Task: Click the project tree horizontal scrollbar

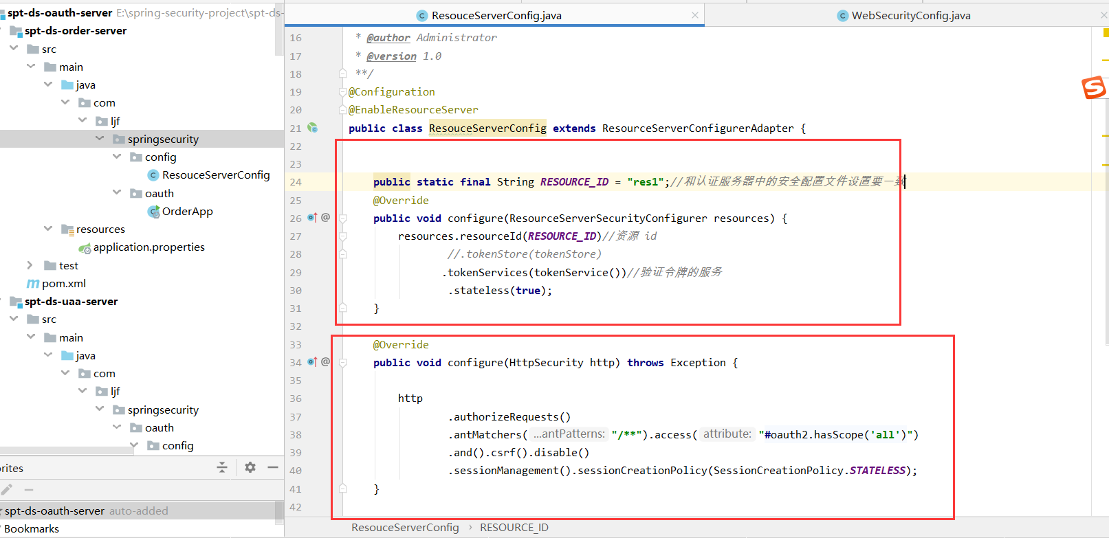Action: [67, 451]
